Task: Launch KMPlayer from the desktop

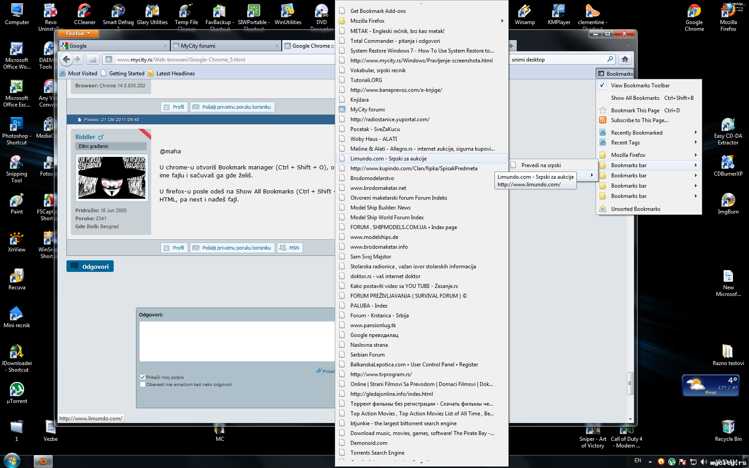Action: pos(559,14)
